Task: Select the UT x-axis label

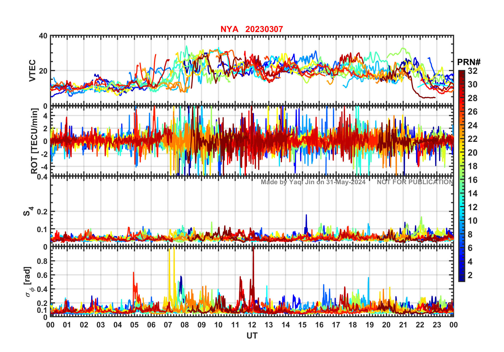Action: coord(252,336)
